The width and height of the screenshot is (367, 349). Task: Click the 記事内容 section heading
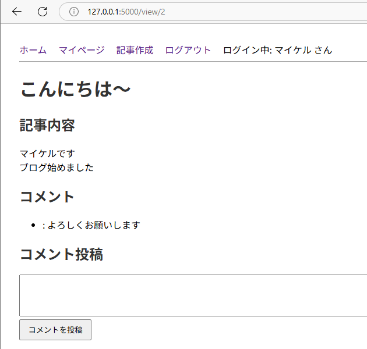tap(47, 125)
